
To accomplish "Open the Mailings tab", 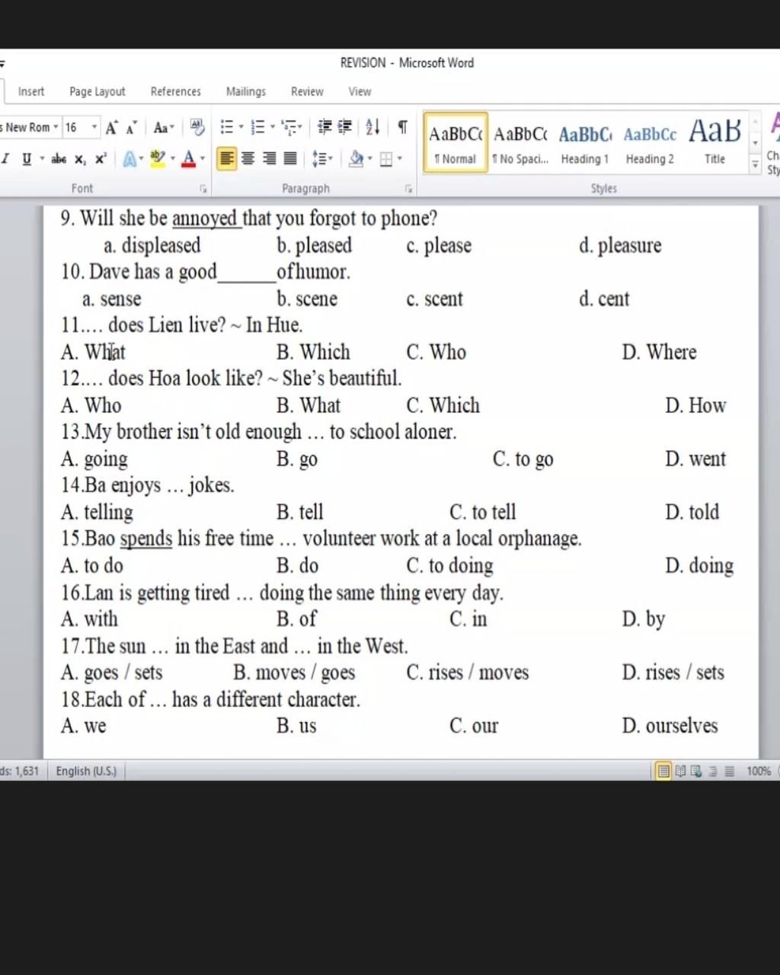I will [246, 91].
